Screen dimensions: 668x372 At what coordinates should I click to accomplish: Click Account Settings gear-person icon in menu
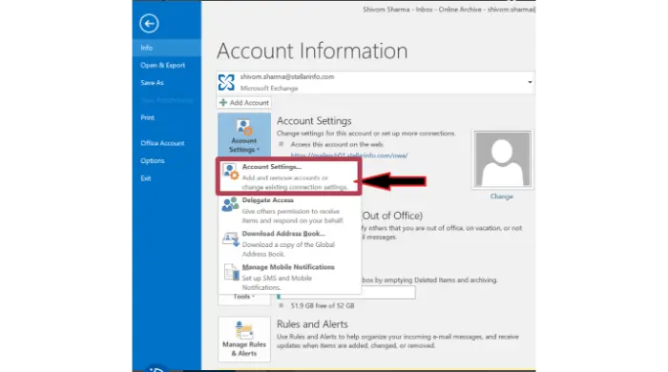[x=231, y=172]
